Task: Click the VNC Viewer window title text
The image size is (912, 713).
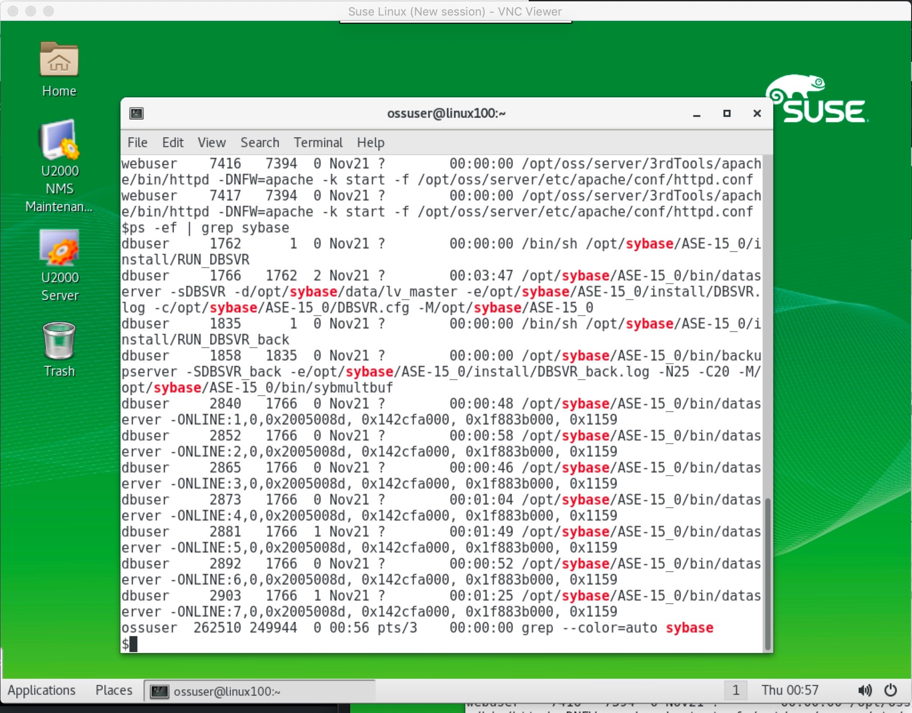Action: [x=454, y=12]
